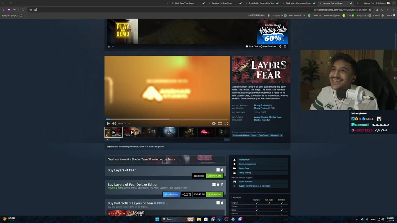Grab the media strip scrollbar handle
Image resolution: width=397 pixels, height=223 pixels.
point(115,140)
